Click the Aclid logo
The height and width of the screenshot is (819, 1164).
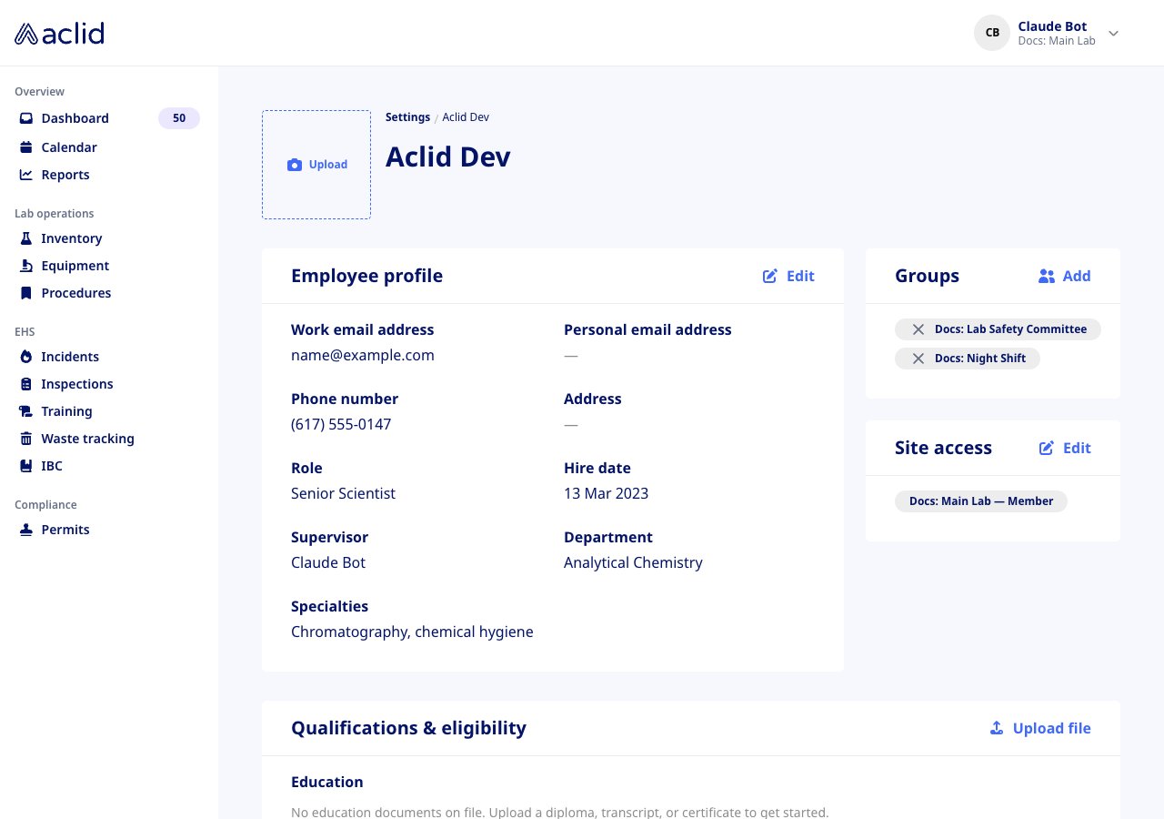point(59,34)
